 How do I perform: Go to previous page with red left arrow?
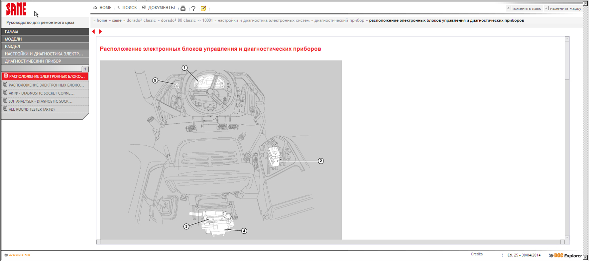(x=94, y=32)
